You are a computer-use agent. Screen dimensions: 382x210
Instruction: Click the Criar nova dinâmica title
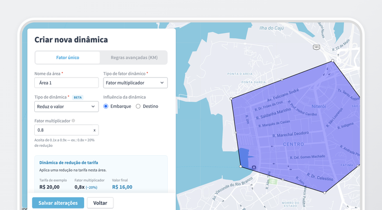pos(71,40)
